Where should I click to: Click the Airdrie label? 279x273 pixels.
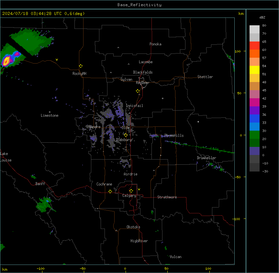click(x=130, y=174)
